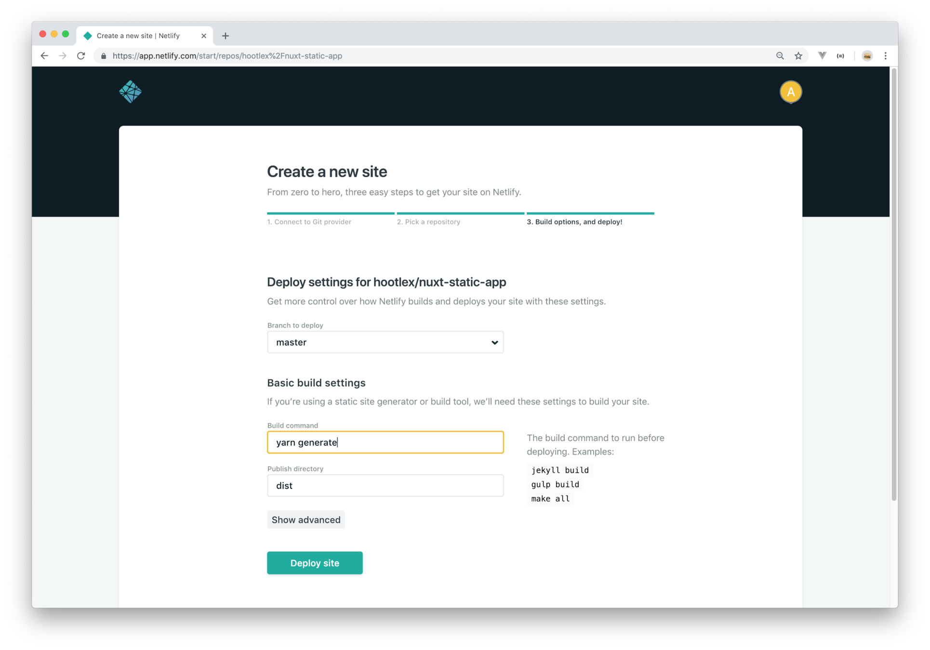Click the Publish directory field
The height and width of the screenshot is (650, 930).
click(x=385, y=486)
